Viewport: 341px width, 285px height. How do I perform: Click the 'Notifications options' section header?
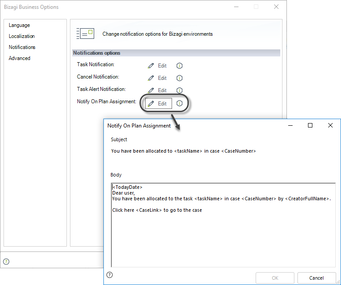coord(176,53)
